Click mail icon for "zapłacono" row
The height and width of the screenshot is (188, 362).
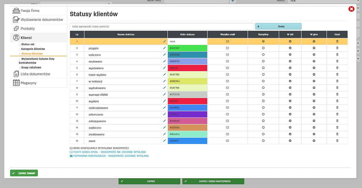point(227,127)
